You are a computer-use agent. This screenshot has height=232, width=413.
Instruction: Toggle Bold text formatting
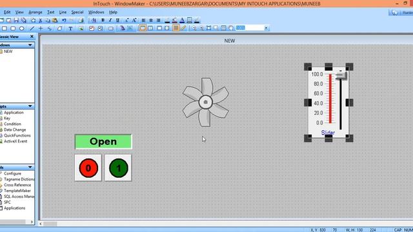103,20
